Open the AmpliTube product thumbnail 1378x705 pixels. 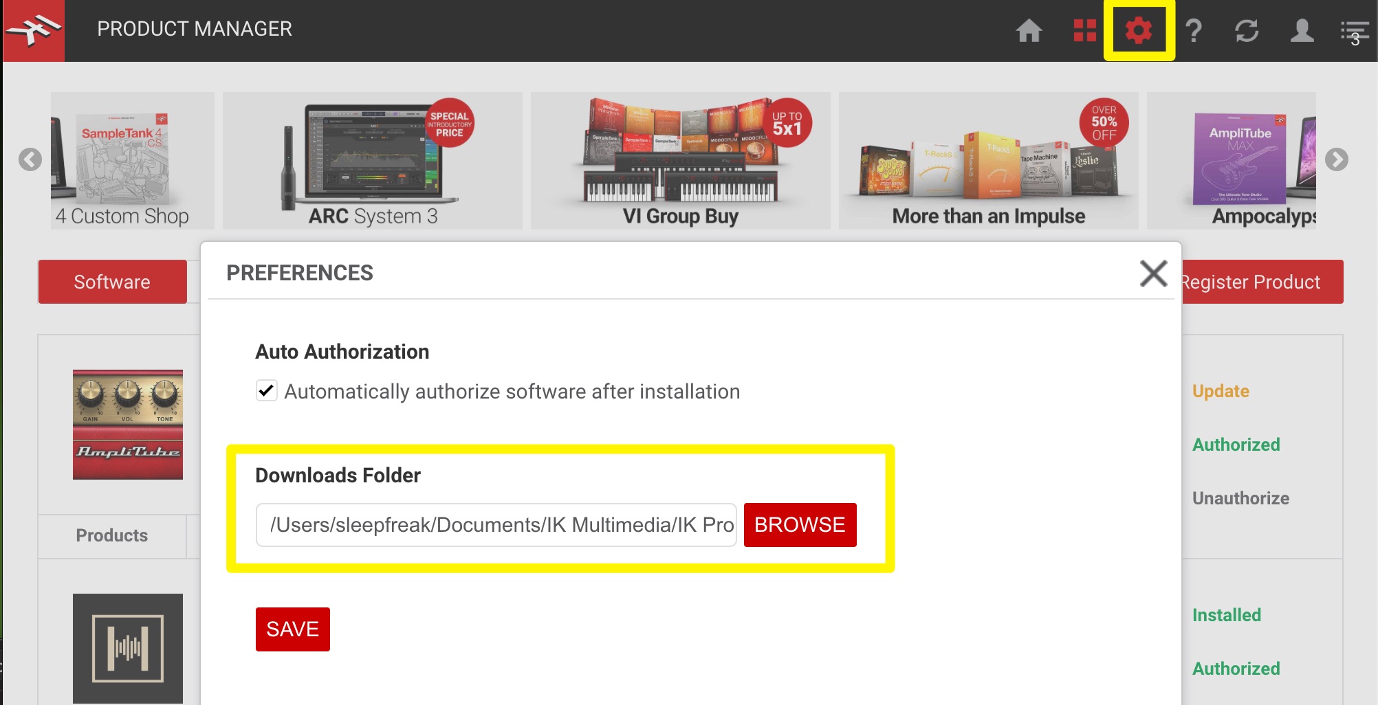coord(128,425)
